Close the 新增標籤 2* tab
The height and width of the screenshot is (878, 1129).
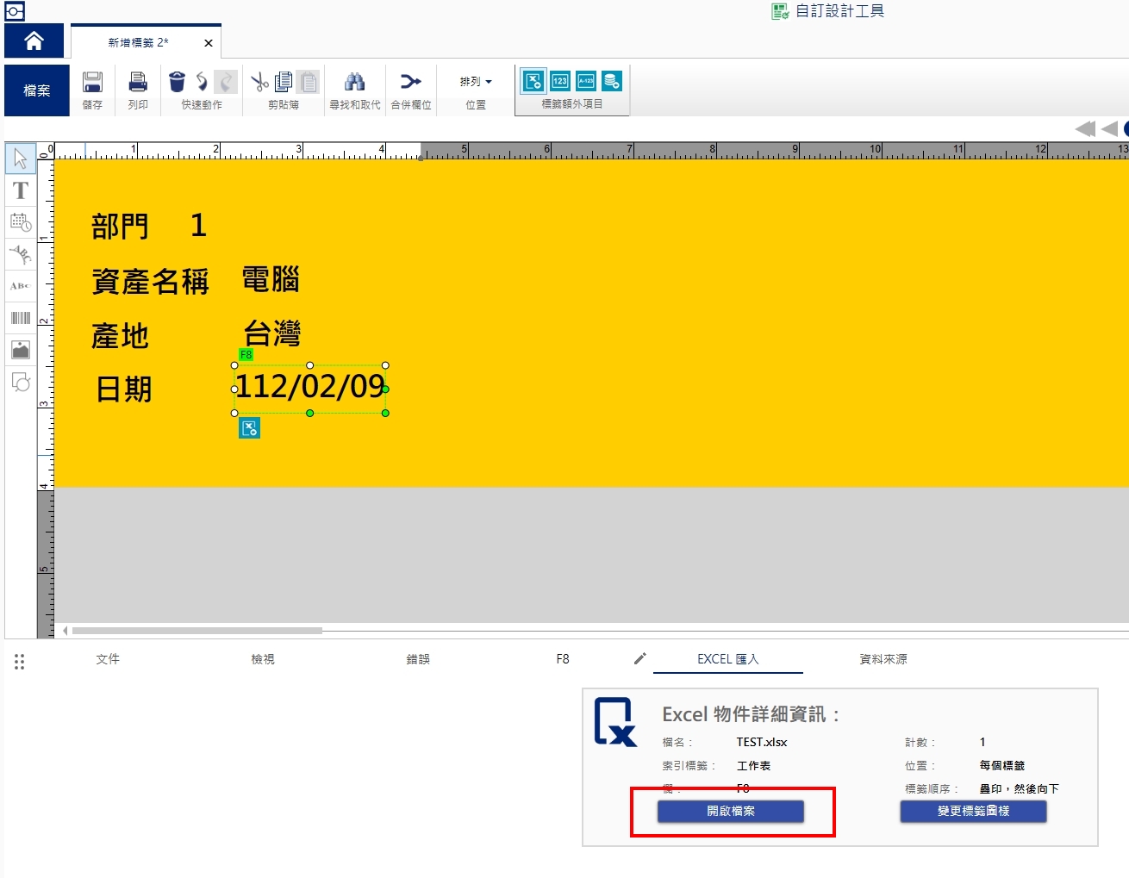tap(209, 43)
